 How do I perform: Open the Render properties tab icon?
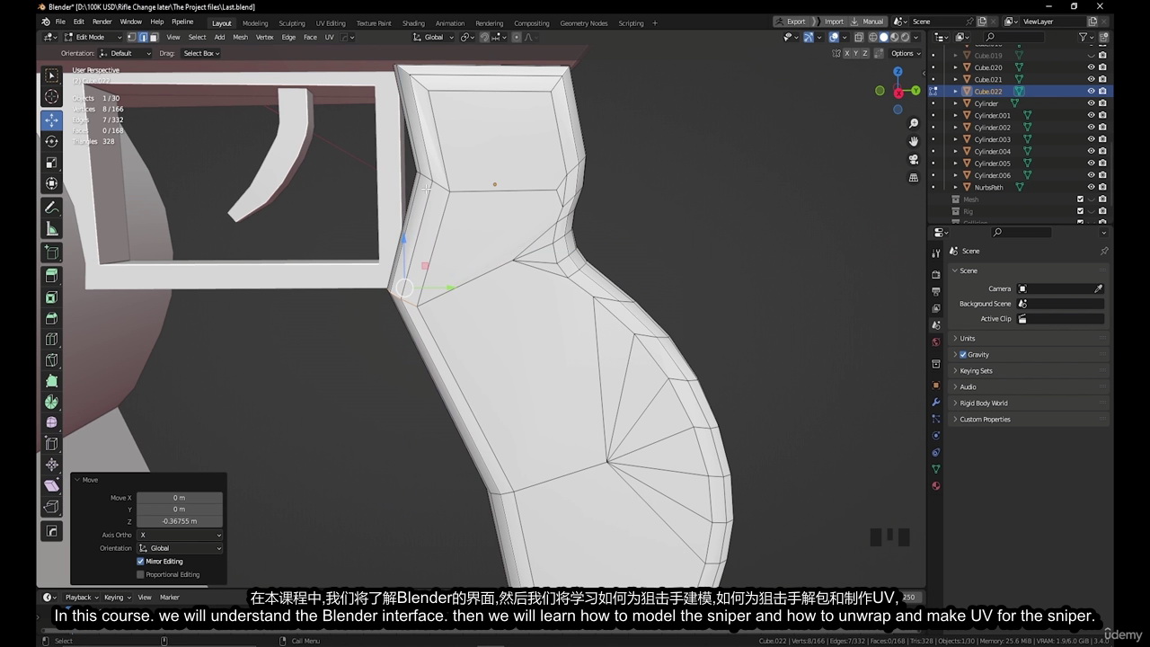tap(936, 274)
